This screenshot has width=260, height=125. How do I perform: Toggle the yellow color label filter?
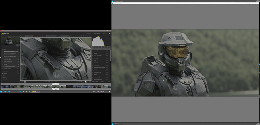coord(36,36)
